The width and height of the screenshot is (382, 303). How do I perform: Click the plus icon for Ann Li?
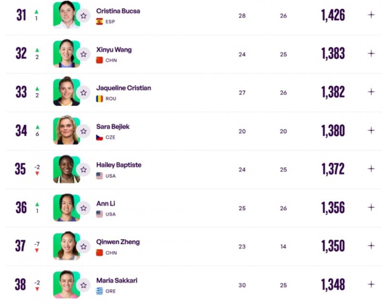tap(371, 207)
